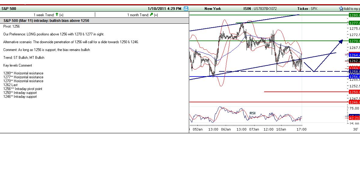
Task: Select the "S&P 500" header title
Action: pos(9,9)
